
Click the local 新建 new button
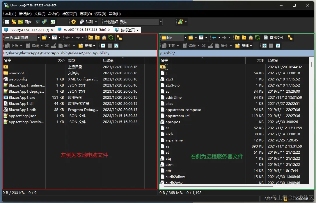click(85, 46)
